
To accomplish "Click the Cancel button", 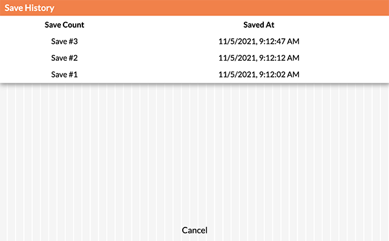I will 194,230.
